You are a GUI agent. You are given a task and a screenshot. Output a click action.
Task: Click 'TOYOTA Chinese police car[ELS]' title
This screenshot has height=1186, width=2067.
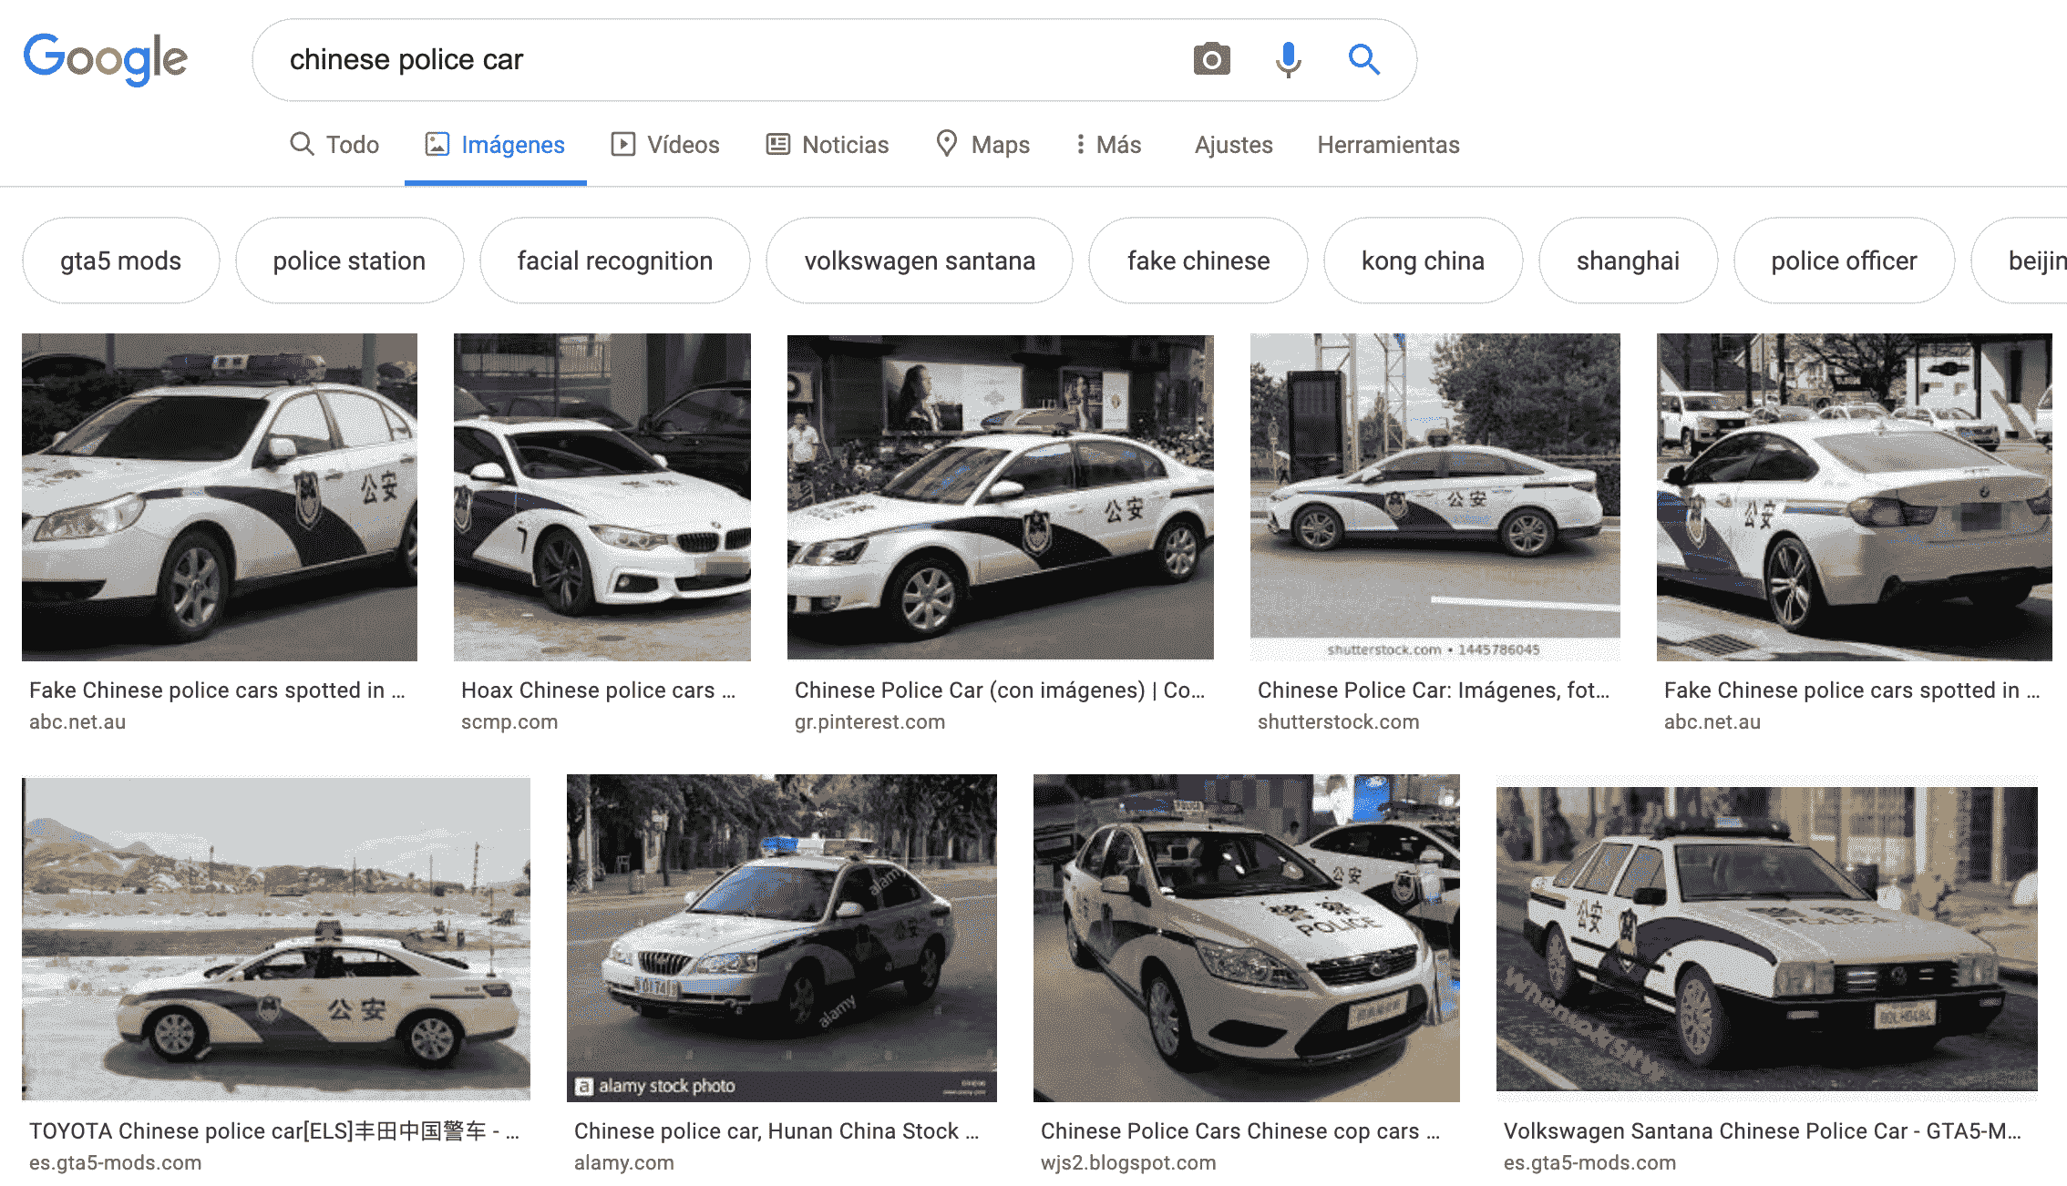coord(274,1131)
